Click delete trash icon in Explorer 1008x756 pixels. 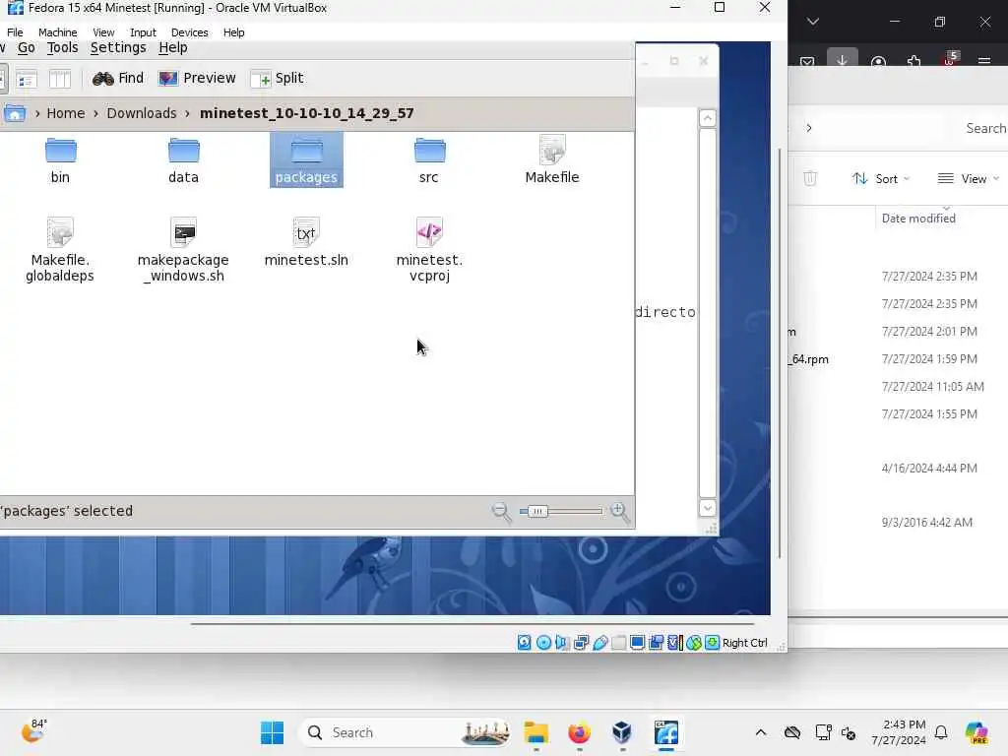tap(810, 179)
